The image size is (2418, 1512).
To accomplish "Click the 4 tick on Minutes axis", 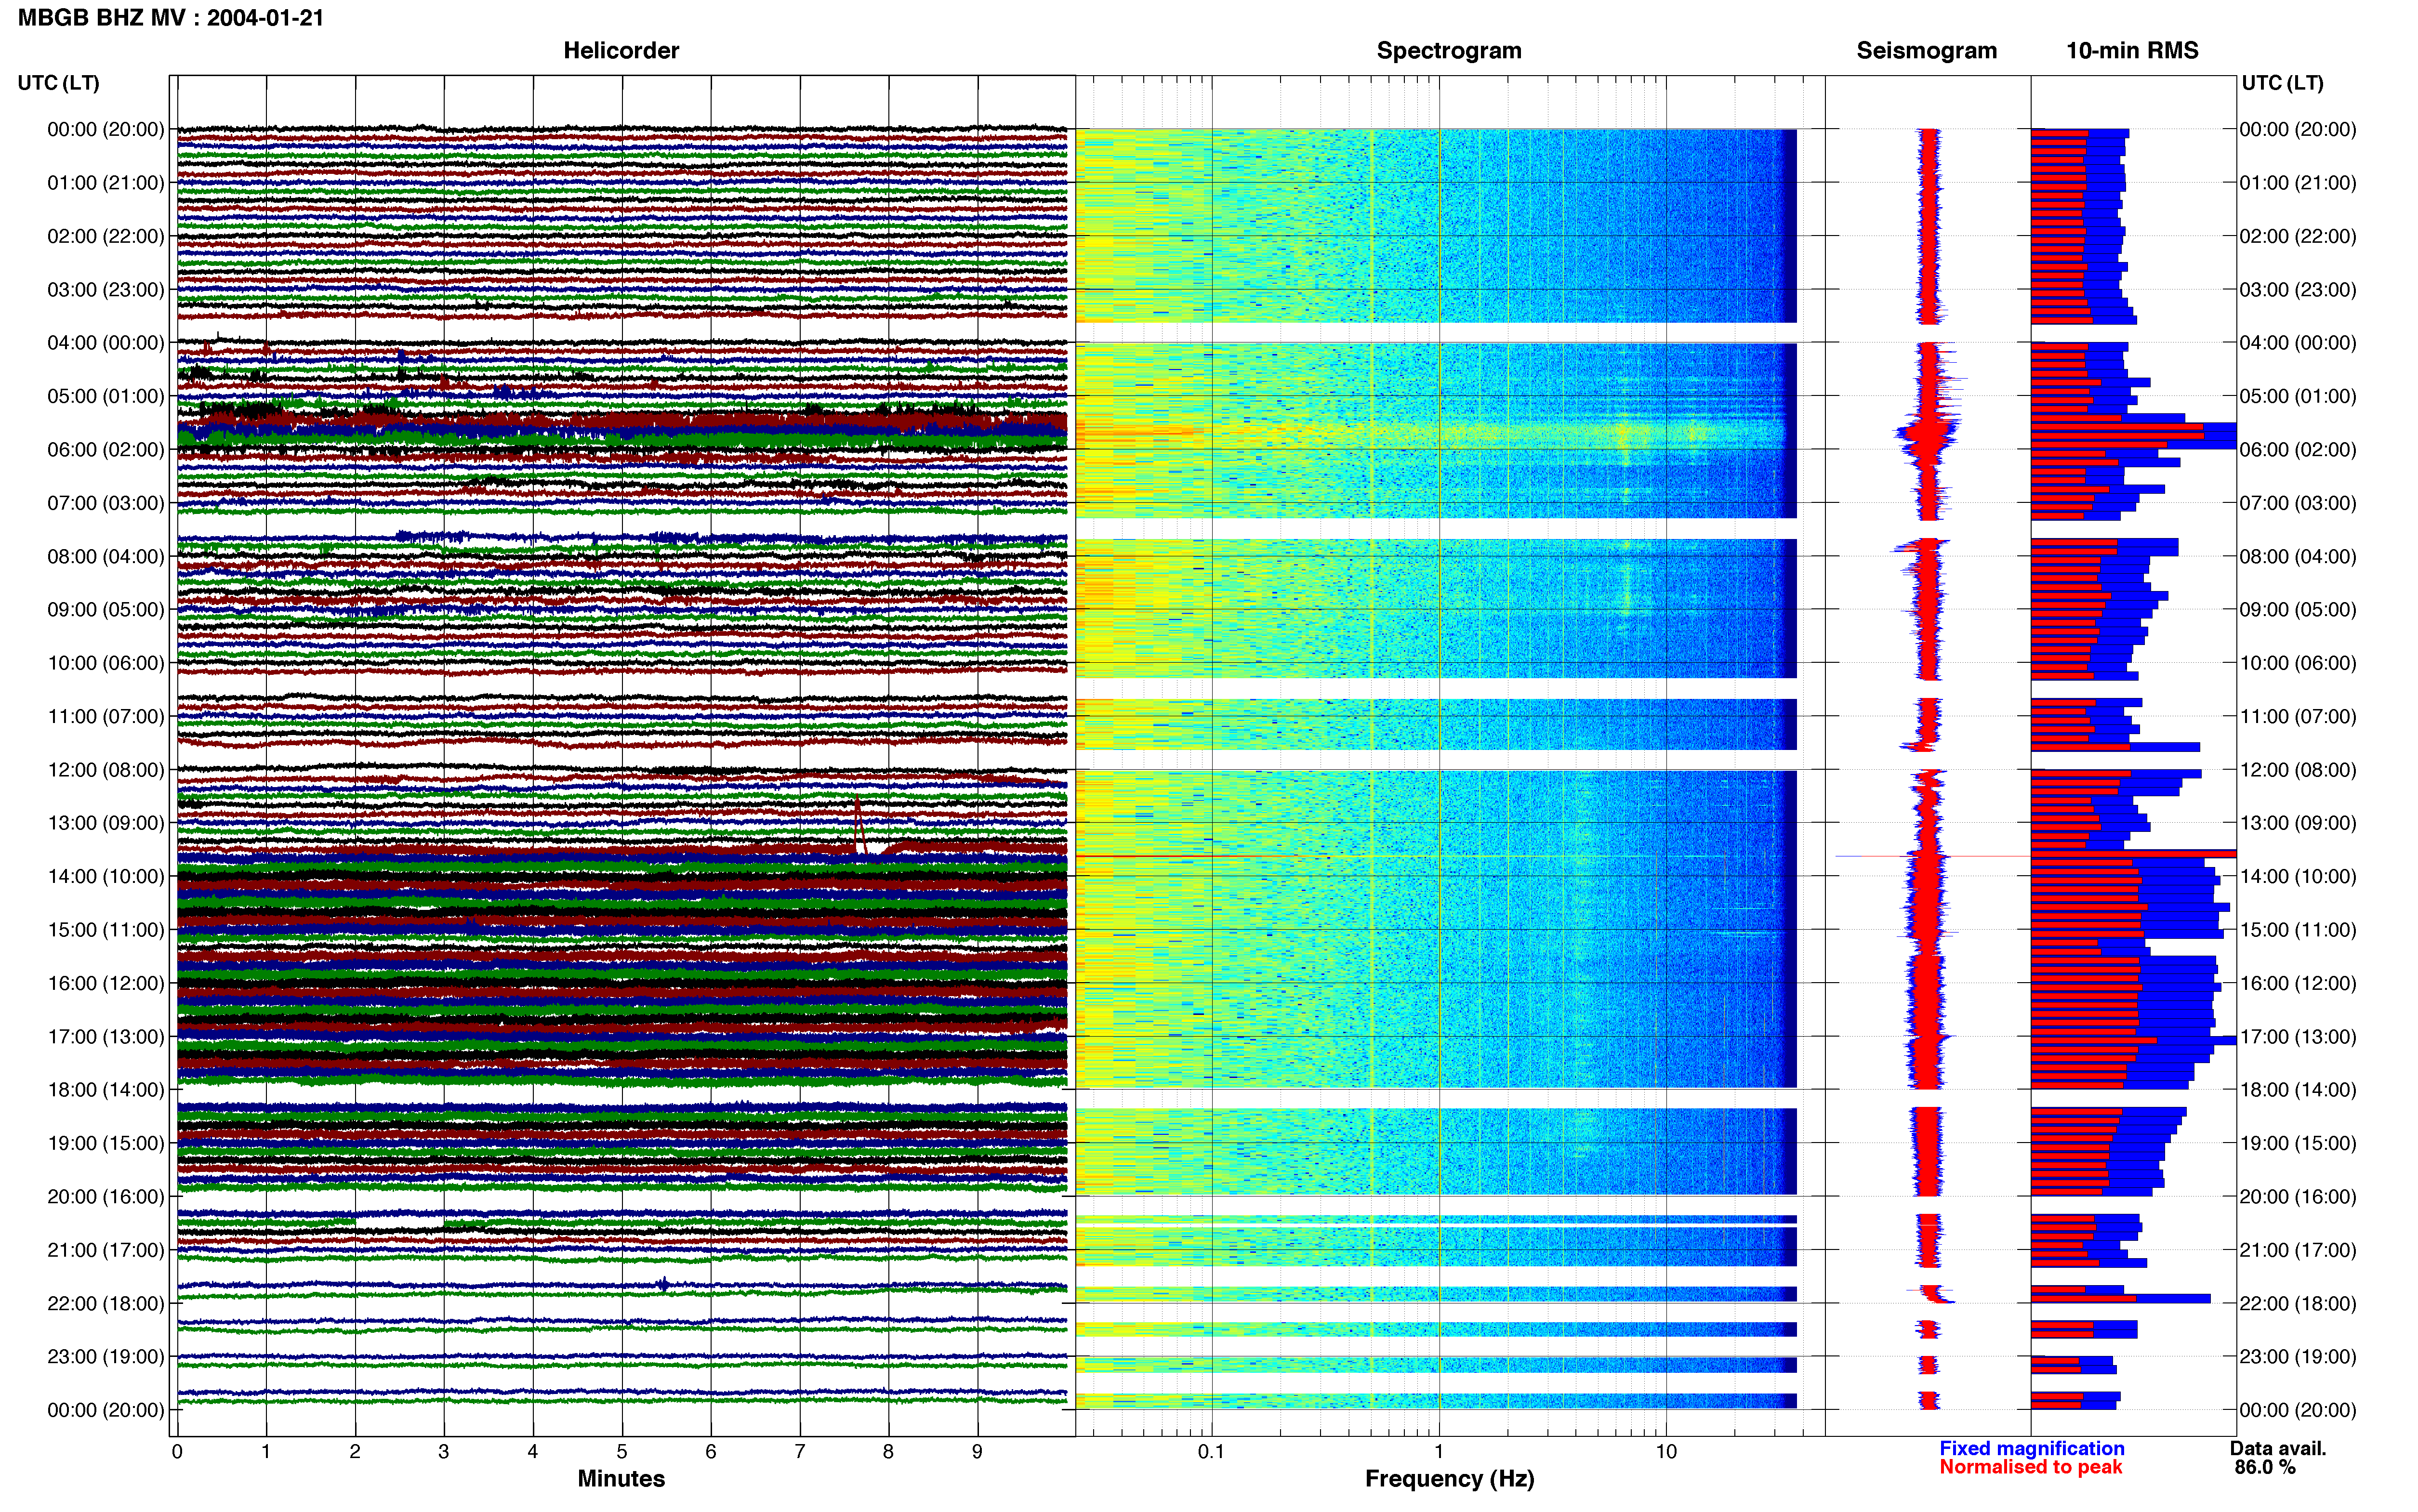I will (x=533, y=1452).
